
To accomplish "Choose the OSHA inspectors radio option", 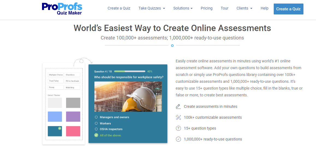I will point(96,129).
